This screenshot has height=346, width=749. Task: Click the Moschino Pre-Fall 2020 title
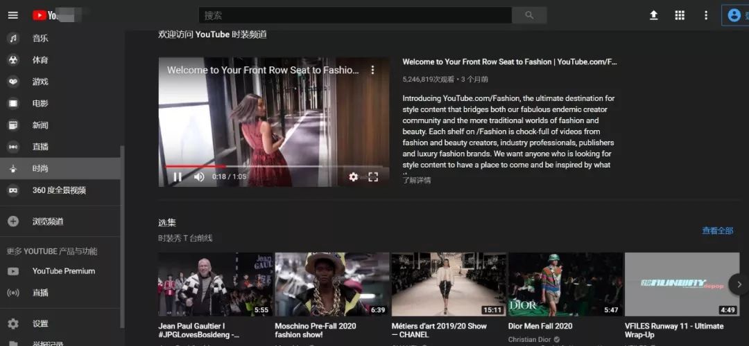pyautogui.click(x=316, y=330)
